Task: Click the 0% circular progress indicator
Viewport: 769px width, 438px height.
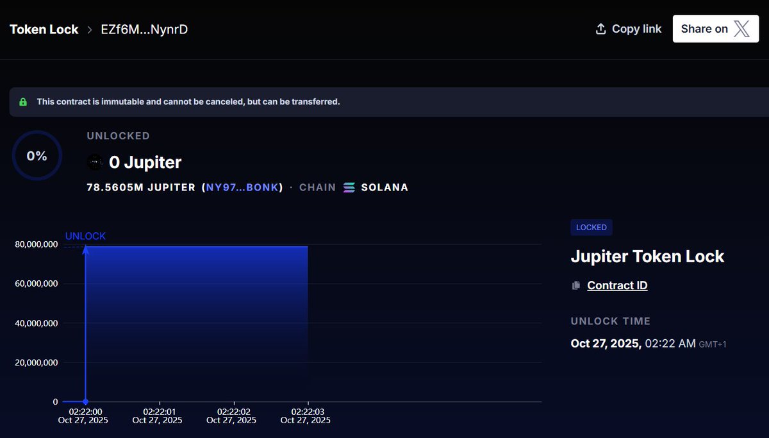Action: click(x=37, y=156)
